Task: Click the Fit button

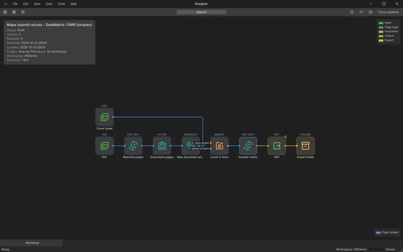Action: pos(361,12)
